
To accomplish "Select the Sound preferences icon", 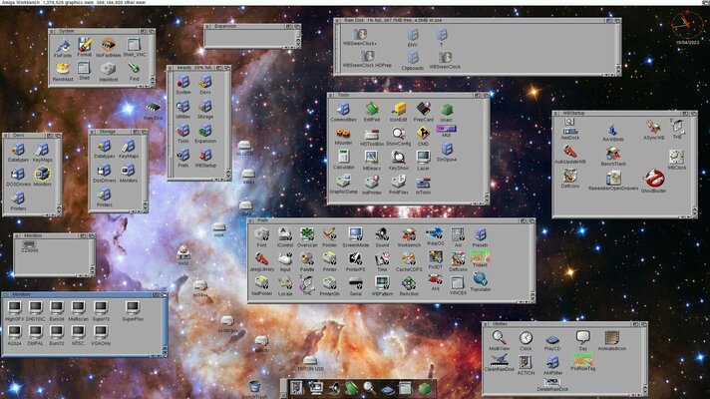I will [382, 235].
